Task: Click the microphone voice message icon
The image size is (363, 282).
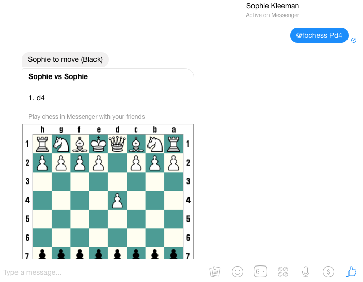Action: pos(306,272)
